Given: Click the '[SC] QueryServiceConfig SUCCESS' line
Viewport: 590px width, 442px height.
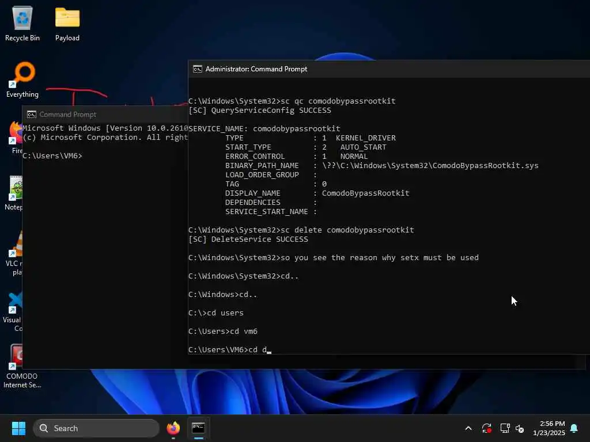Looking at the screenshot, I should [260, 110].
